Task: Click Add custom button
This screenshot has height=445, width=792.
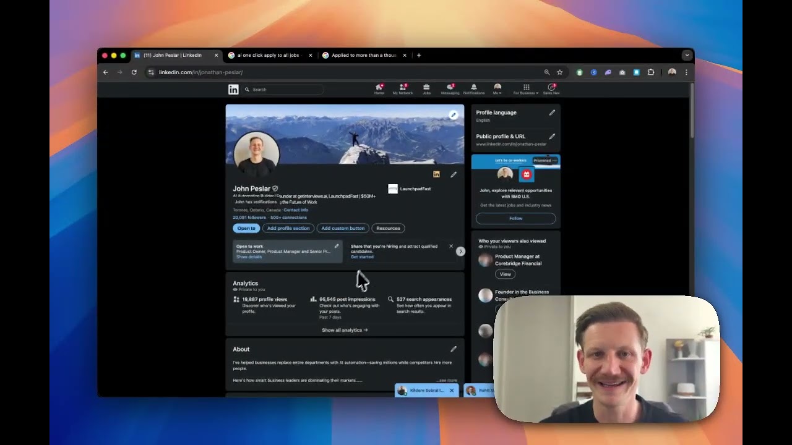Action: tap(343, 228)
